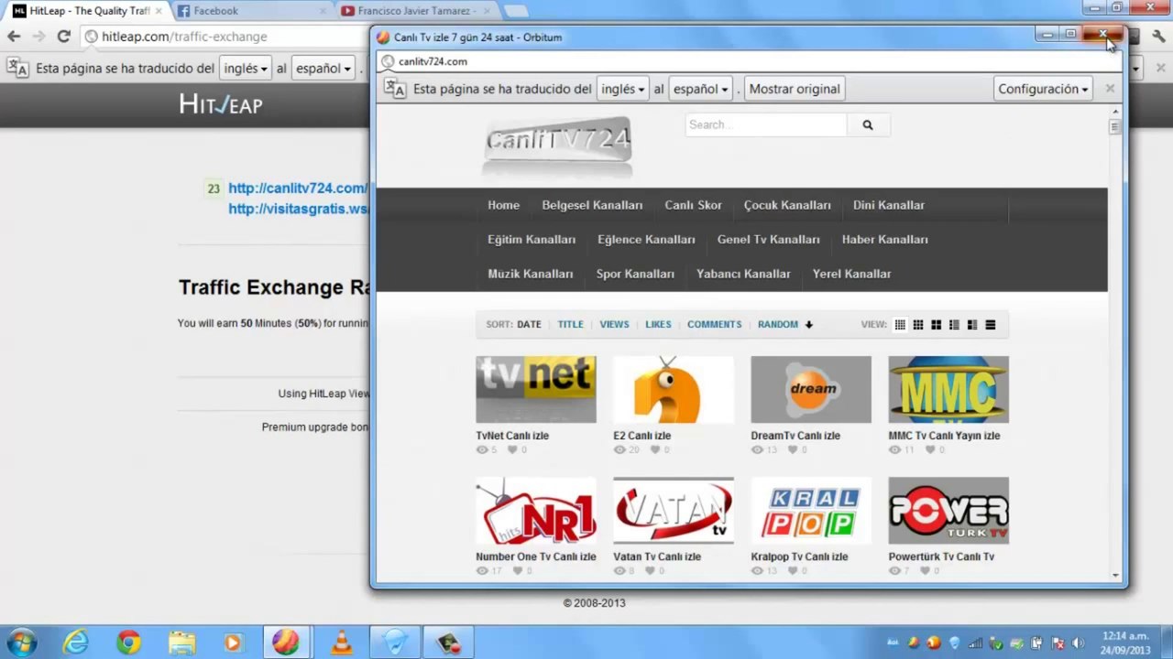Click the translate icon in the HitLeap window

point(17,68)
